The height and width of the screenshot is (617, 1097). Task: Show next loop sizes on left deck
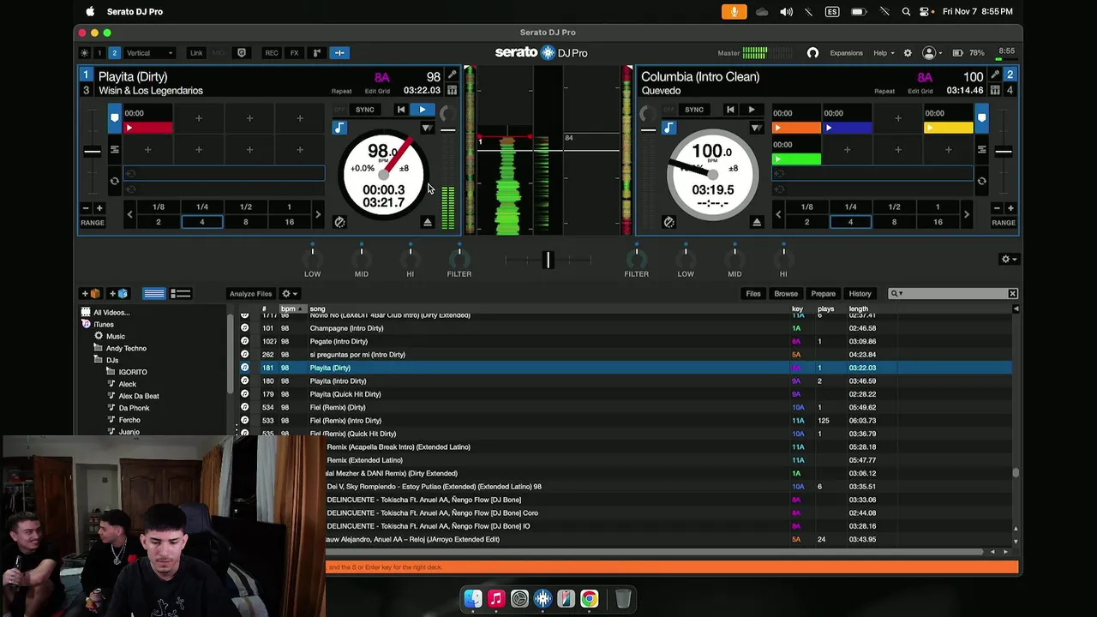click(x=317, y=214)
